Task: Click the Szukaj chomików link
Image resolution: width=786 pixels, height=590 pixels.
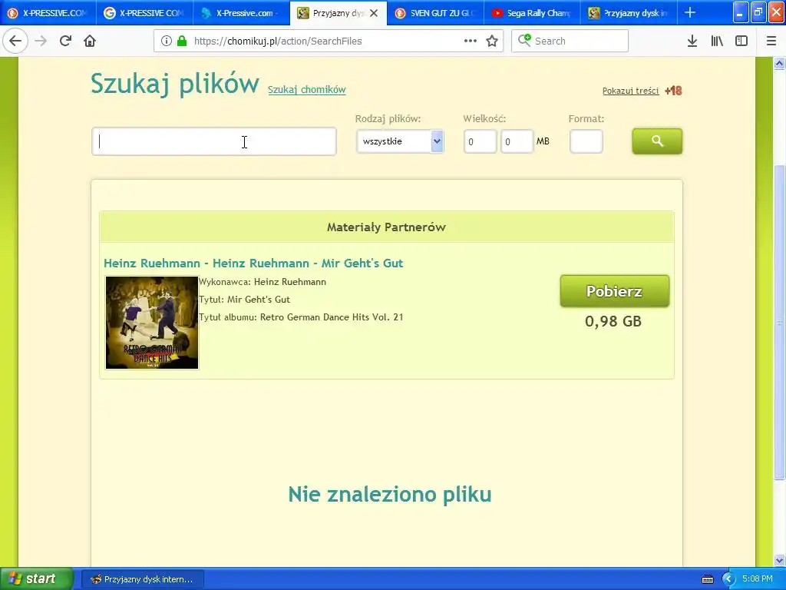Action: [x=307, y=90]
